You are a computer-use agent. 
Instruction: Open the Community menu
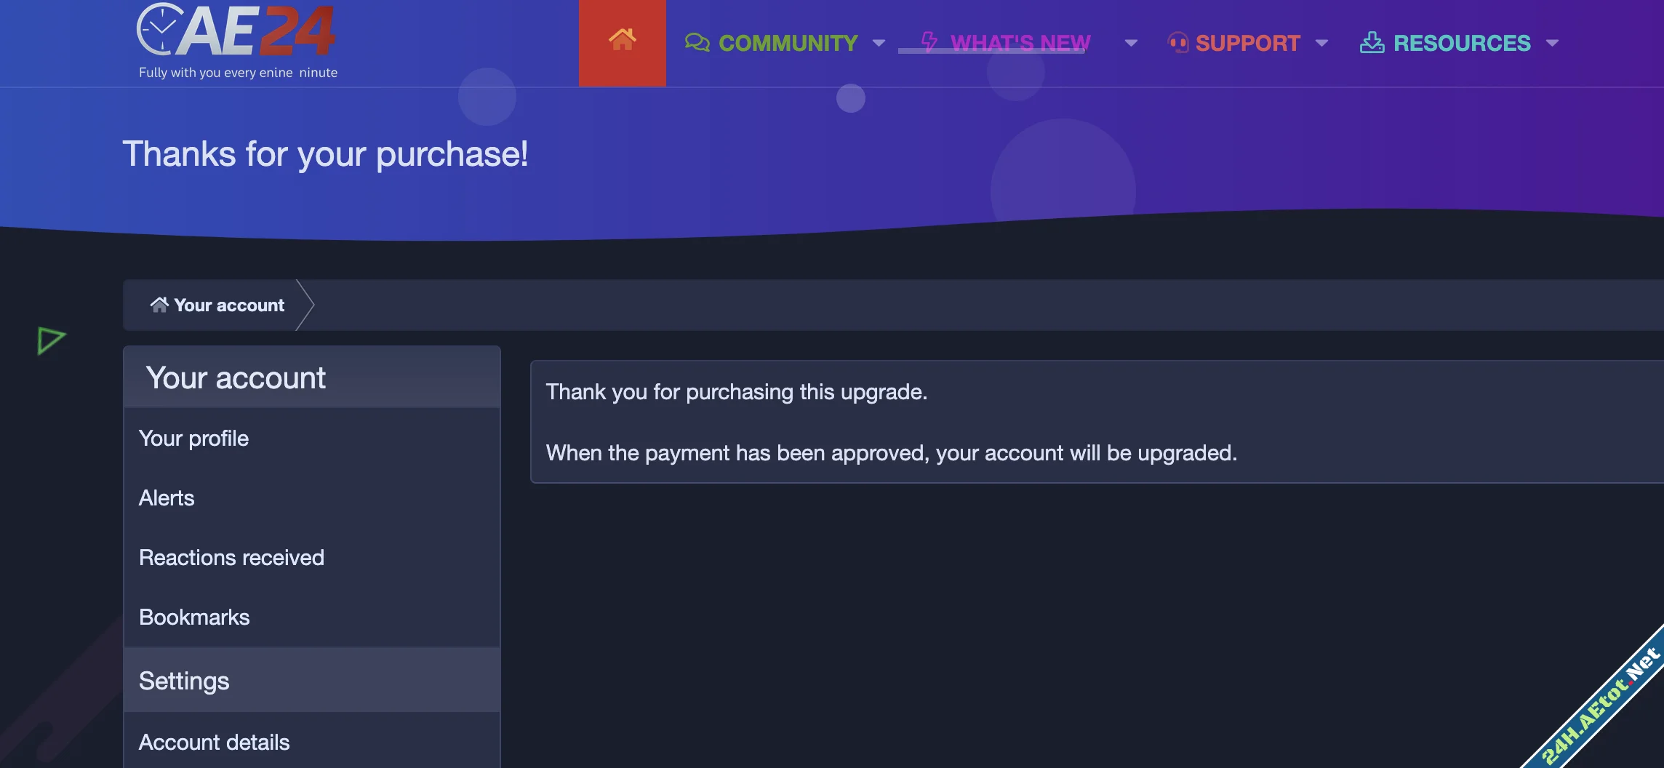(x=788, y=44)
